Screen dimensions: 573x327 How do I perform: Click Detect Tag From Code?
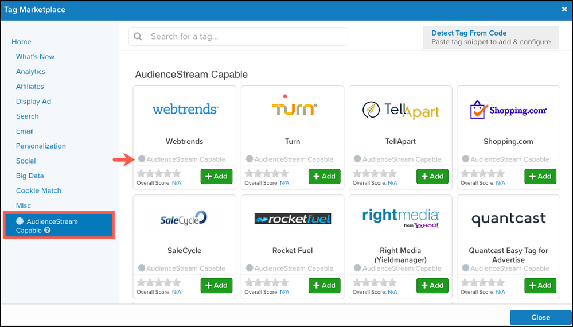point(491,37)
